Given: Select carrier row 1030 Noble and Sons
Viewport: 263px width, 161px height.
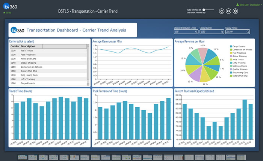Looking at the screenshot, I should (48, 59).
